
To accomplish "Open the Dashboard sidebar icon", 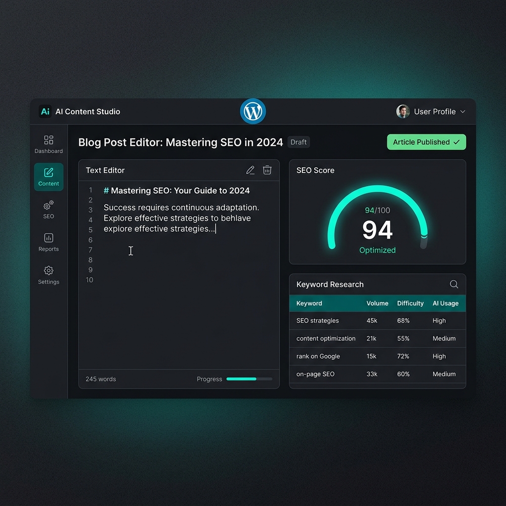I will click(49, 144).
